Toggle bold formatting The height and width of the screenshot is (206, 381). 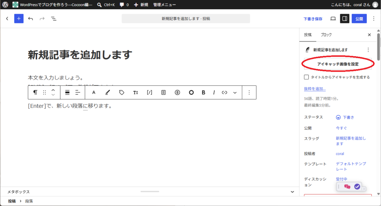pyautogui.click(x=204, y=92)
